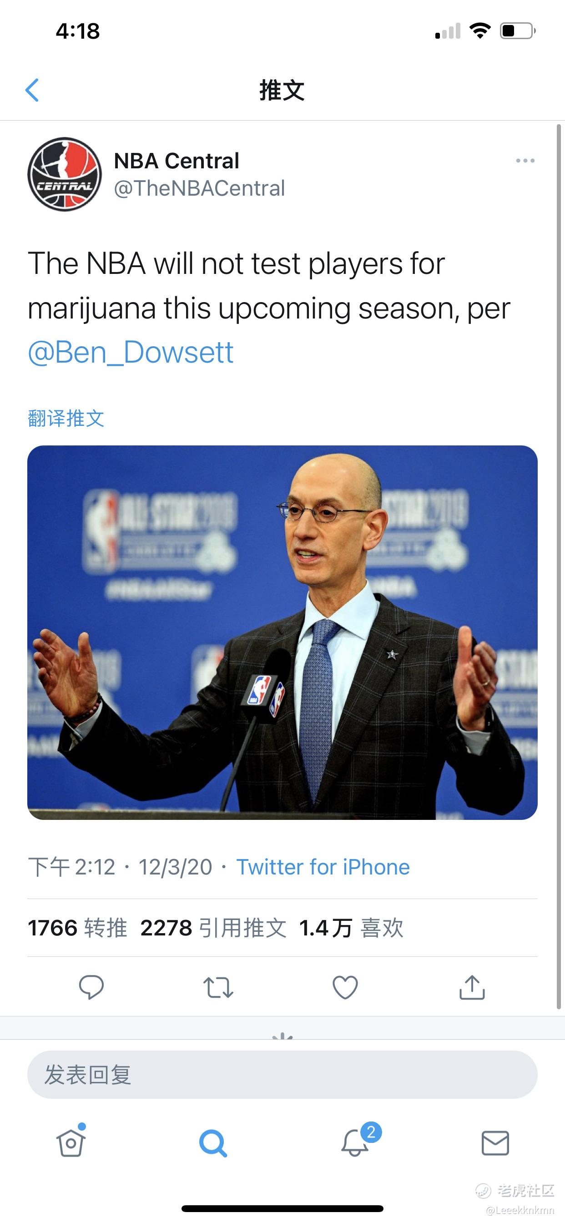The height and width of the screenshot is (1223, 565).
Task: Like the tweet with the heart icon
Action: (x=345, y=987)
